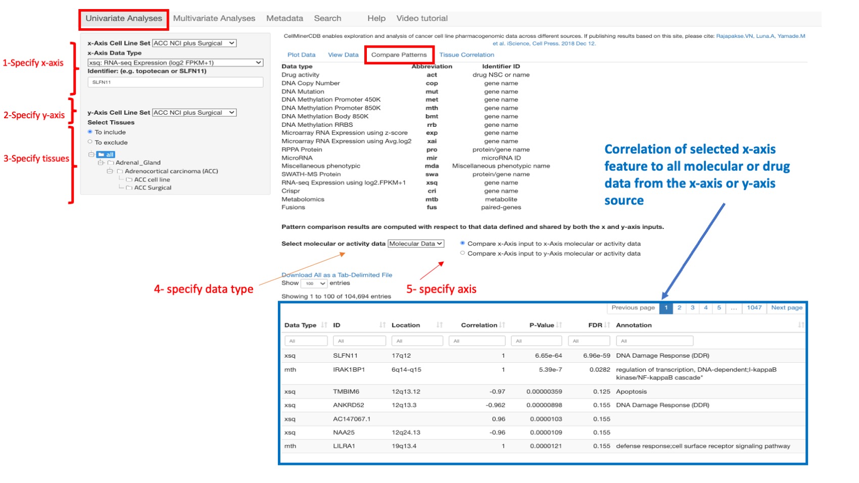Image resolution: width=859 pixels, height=483 pixels.
Task: Go to results page 1047
Action: point(754,307)
